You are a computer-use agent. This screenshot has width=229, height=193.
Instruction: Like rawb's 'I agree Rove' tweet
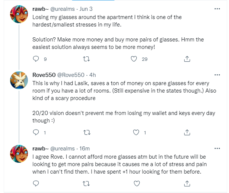coord(137,183)
